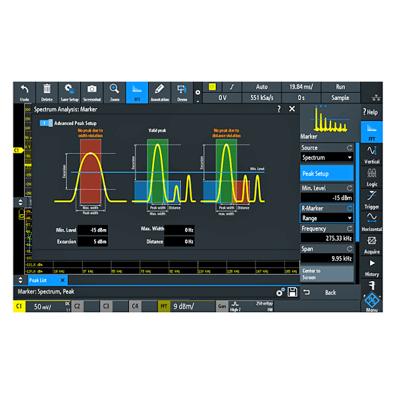Image resolution: width=395 pixels, height=395 pixels.
Task: Expand the Source Spectrum dropdown
Action: tap(327, 158)
